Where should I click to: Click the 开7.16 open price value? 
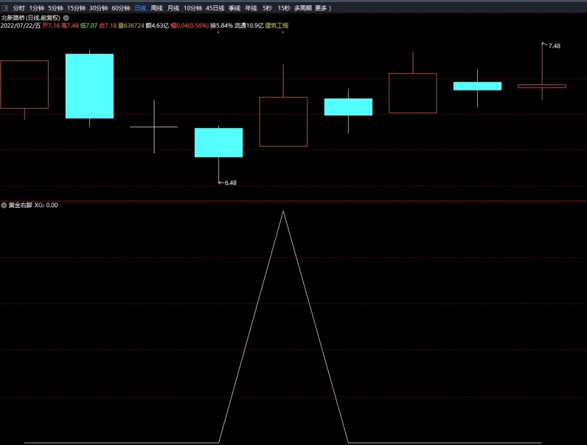(51, 25)
